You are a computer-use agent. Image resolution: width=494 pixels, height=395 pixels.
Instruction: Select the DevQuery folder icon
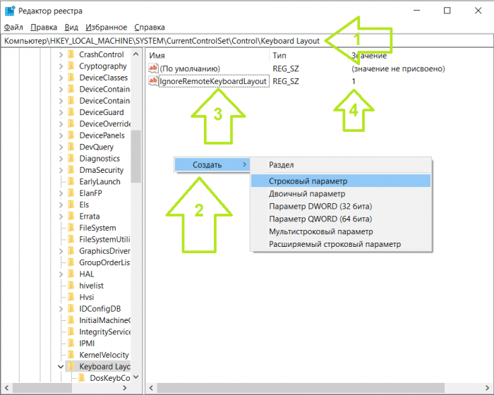coord(71,147)
